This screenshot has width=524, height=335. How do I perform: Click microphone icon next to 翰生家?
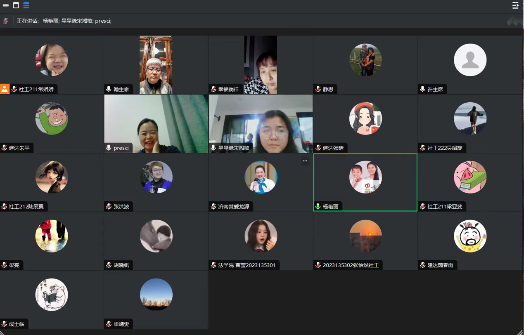coord(109,89)
